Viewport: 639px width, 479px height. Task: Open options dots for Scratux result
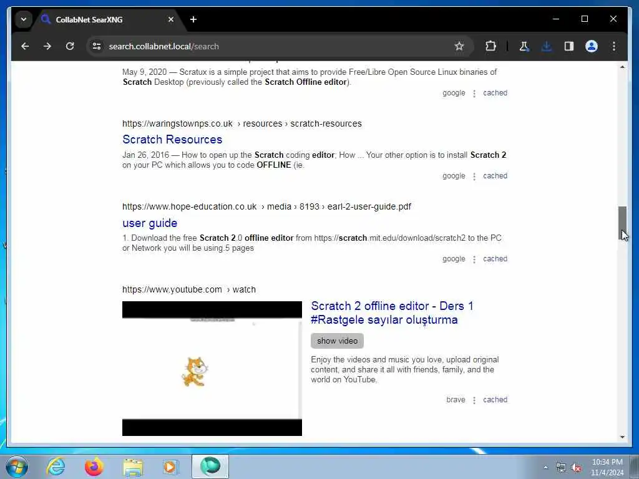pyautogui.click(x=474, y=94)
